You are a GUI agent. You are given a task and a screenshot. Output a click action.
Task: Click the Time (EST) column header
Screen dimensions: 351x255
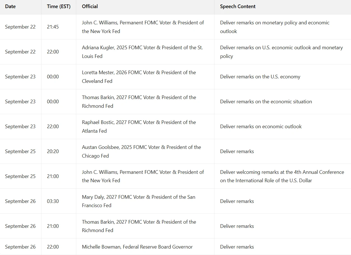pyautogui.click(x=58, y=6)
